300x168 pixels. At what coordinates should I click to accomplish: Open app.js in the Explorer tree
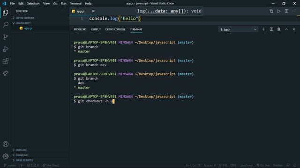click(x=28, y=28)
